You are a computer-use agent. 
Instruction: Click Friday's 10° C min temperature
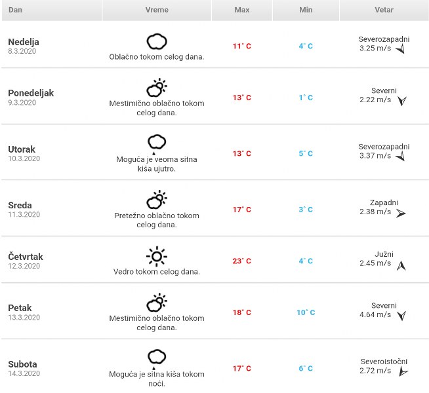[x=306, y=312]
